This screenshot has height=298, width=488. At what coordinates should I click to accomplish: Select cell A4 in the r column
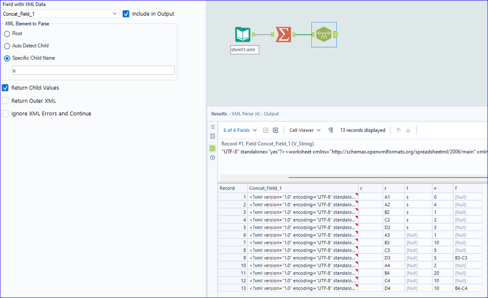[394, 265]
